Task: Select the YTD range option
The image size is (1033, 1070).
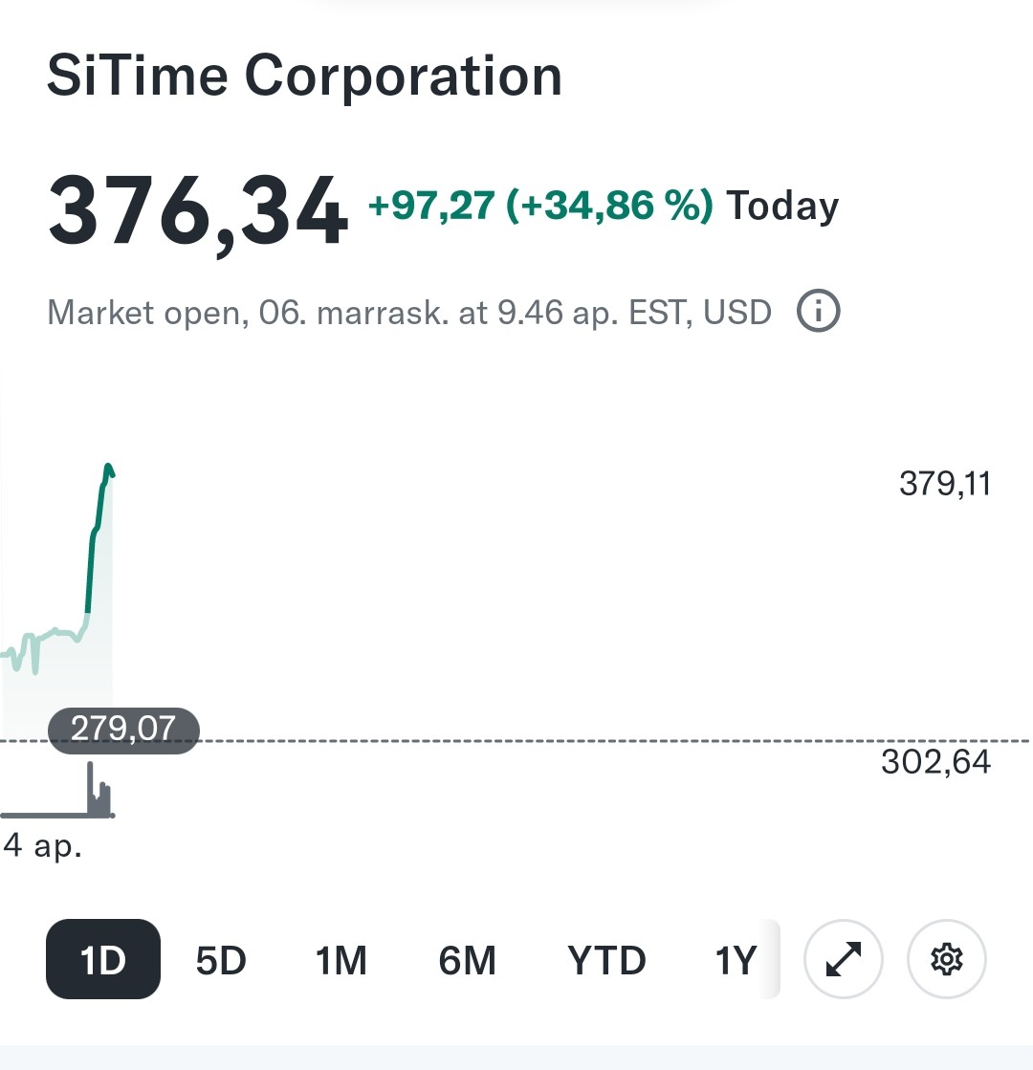Action: click(x=606, y=959)
